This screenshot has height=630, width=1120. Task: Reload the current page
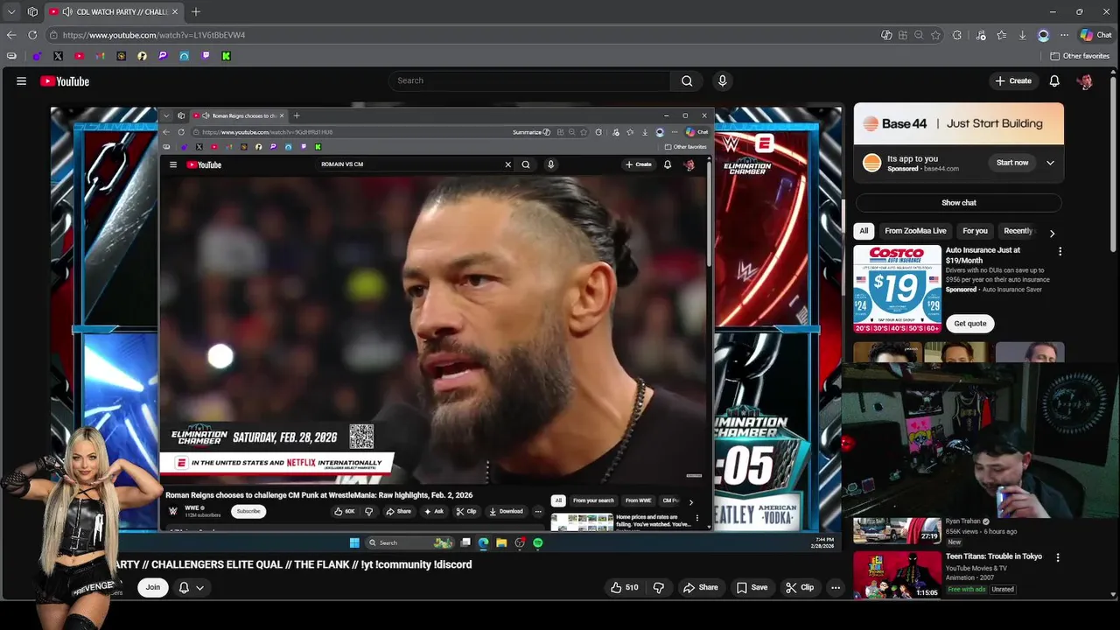pyautogui.click(x=32, y=35)
